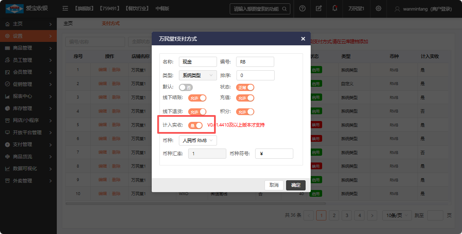Switch to the 主页 tab

[x=68, y=23]
